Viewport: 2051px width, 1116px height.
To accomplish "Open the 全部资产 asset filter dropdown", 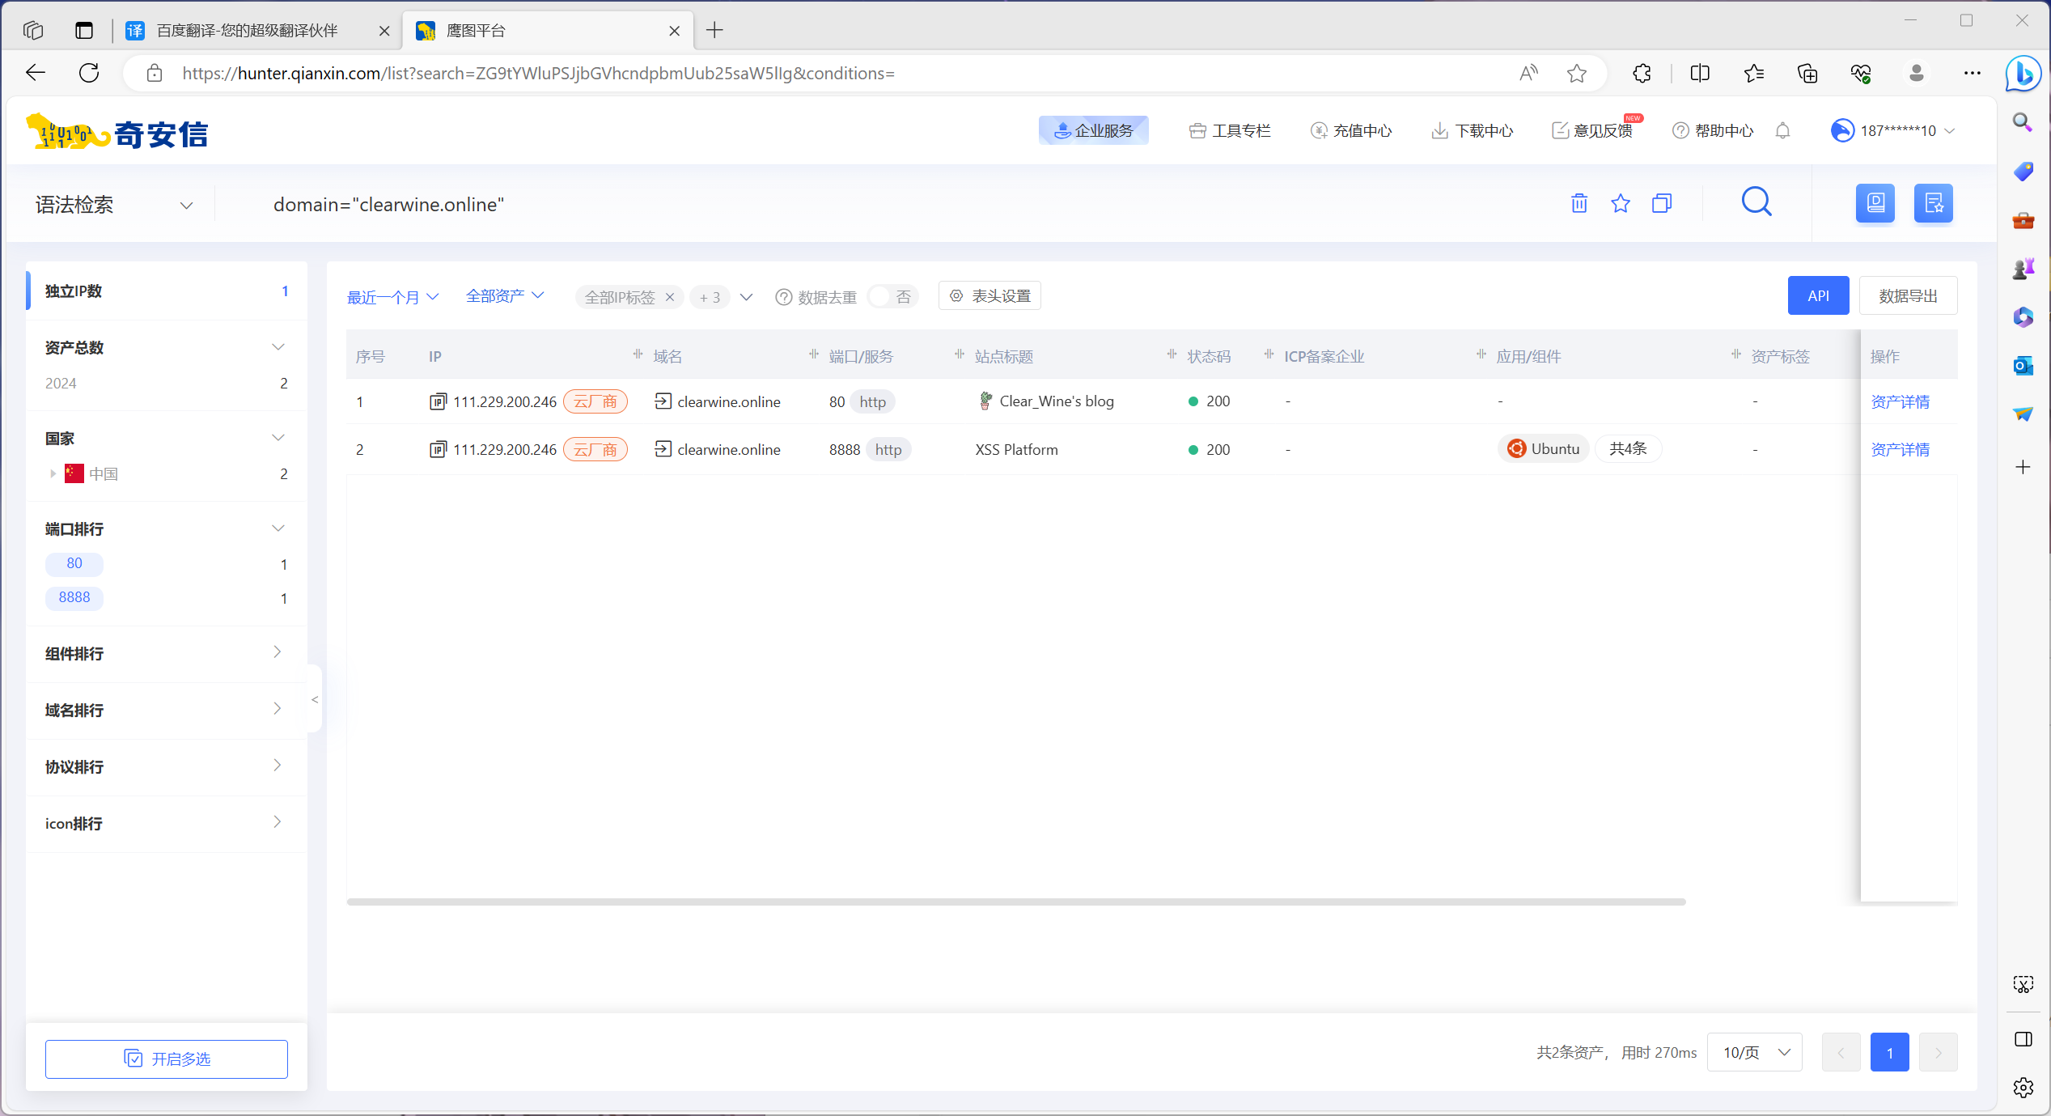I will click(505, 296).
